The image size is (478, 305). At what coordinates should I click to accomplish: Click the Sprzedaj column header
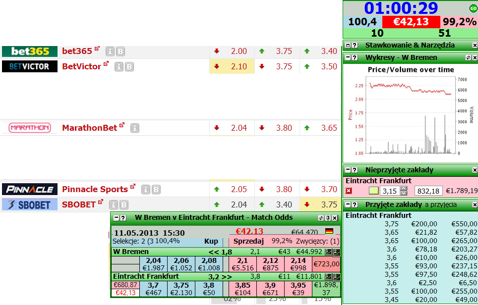point(248,242)
